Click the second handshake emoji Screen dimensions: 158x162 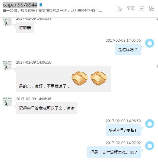(99, 78)
